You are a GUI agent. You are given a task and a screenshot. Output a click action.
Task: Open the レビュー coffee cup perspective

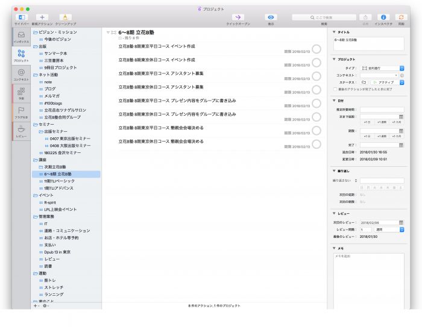(x=21, y=131)
